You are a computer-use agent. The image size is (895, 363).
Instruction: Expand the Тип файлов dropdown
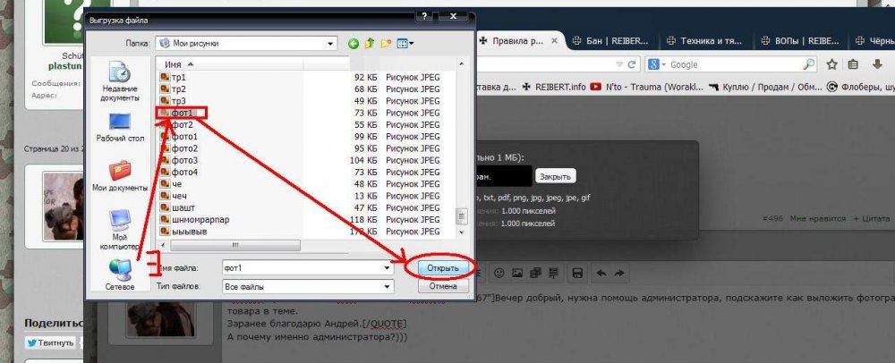tap(388, 287)
